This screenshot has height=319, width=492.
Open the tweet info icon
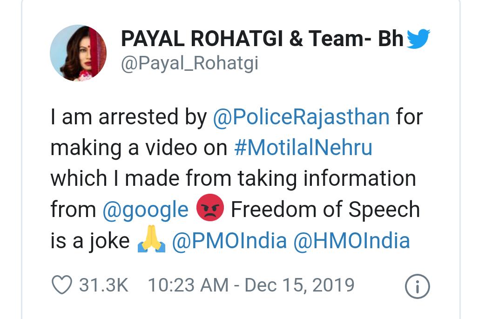tap(417, 287)
